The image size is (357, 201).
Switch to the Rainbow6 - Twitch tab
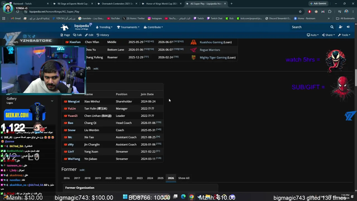tap(26, 4)
